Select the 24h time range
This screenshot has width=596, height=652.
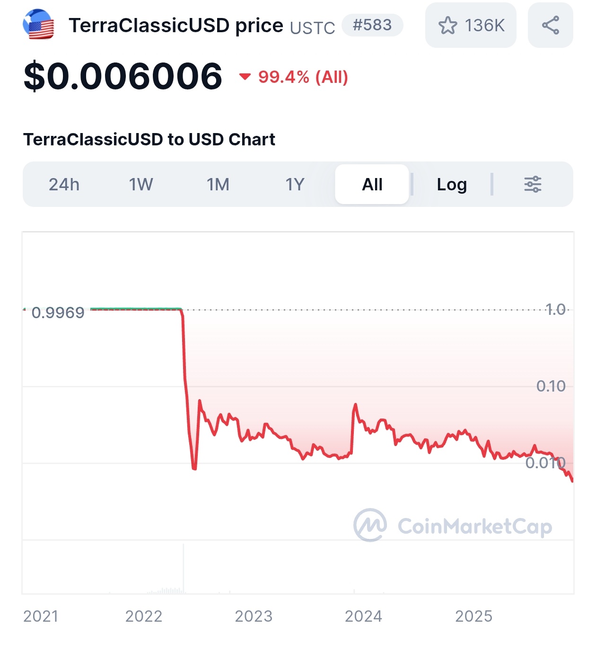[x=64, y=184]
